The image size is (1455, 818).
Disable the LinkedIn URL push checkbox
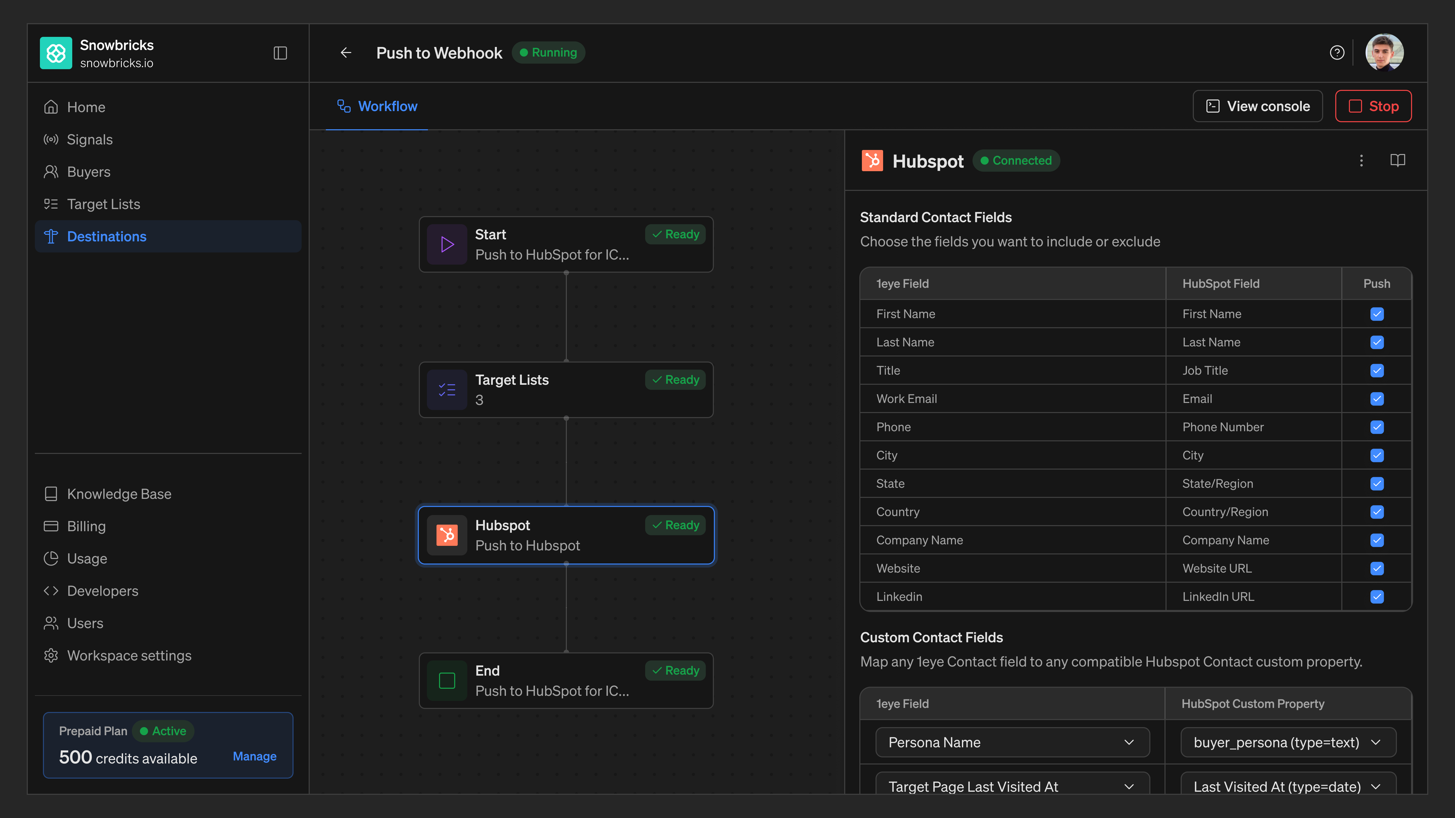[x=1377, y=597]
